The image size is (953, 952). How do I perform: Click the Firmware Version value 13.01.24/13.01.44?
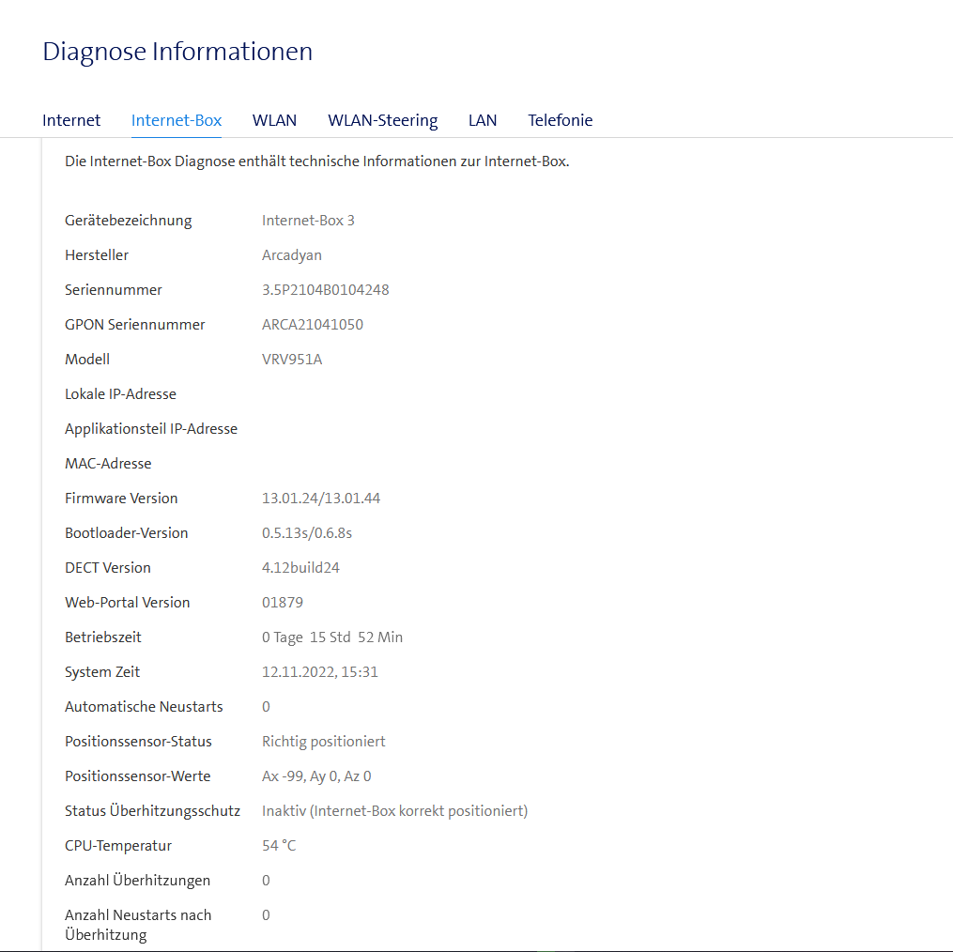pyautogui.click(x=321, y=498)
